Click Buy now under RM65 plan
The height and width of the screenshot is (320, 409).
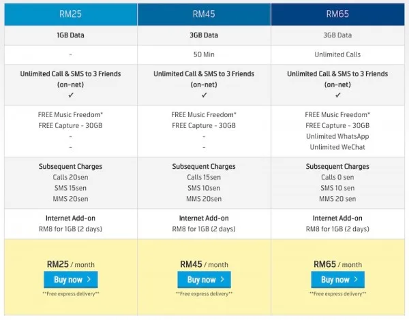(x=338, y=280)
